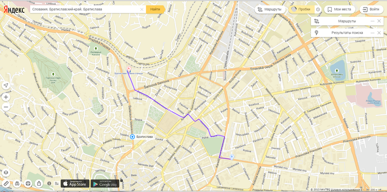
Task: Zoom in with the plus button
Action: pos(6,97)
